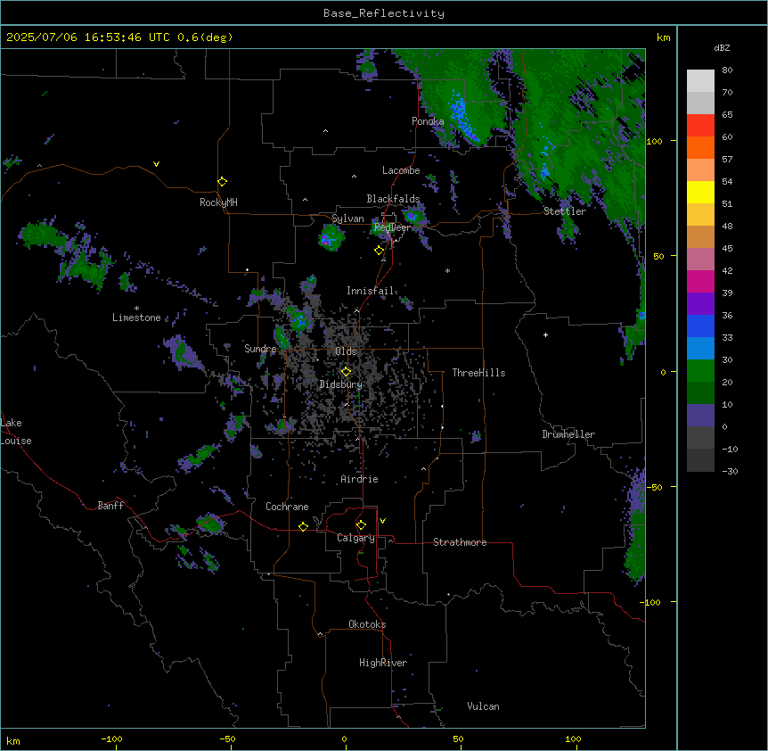The height and width of the screenshot is (751, 768).
Task: Click the Strathmore label
Action: click(460, 542)
